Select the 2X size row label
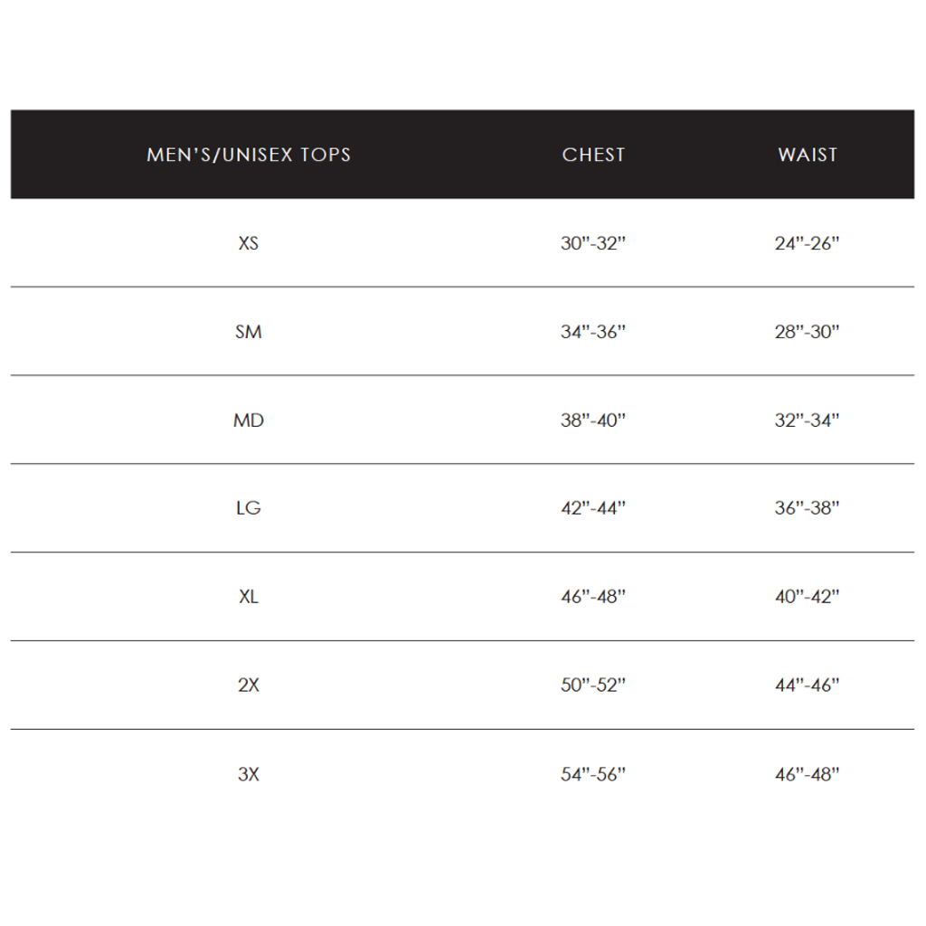Image resolution: width=926 pixels, height=926 pixels. 249,685
